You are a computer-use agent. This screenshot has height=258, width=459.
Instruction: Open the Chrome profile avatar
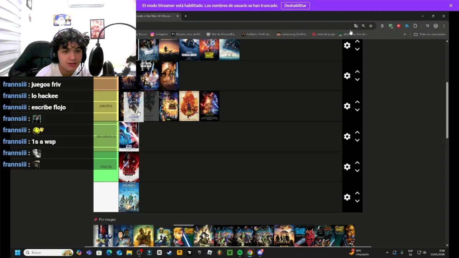[436, 26]
